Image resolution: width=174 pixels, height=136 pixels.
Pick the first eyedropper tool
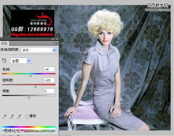(x=4, y=117)
